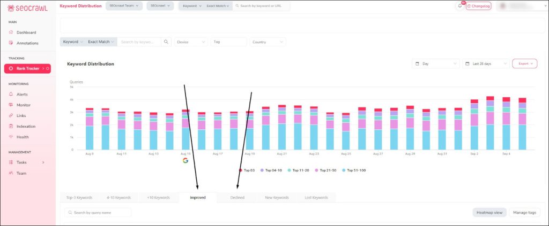
Task: Switch to New Keywords tab
Action: [x=277, y=197]
